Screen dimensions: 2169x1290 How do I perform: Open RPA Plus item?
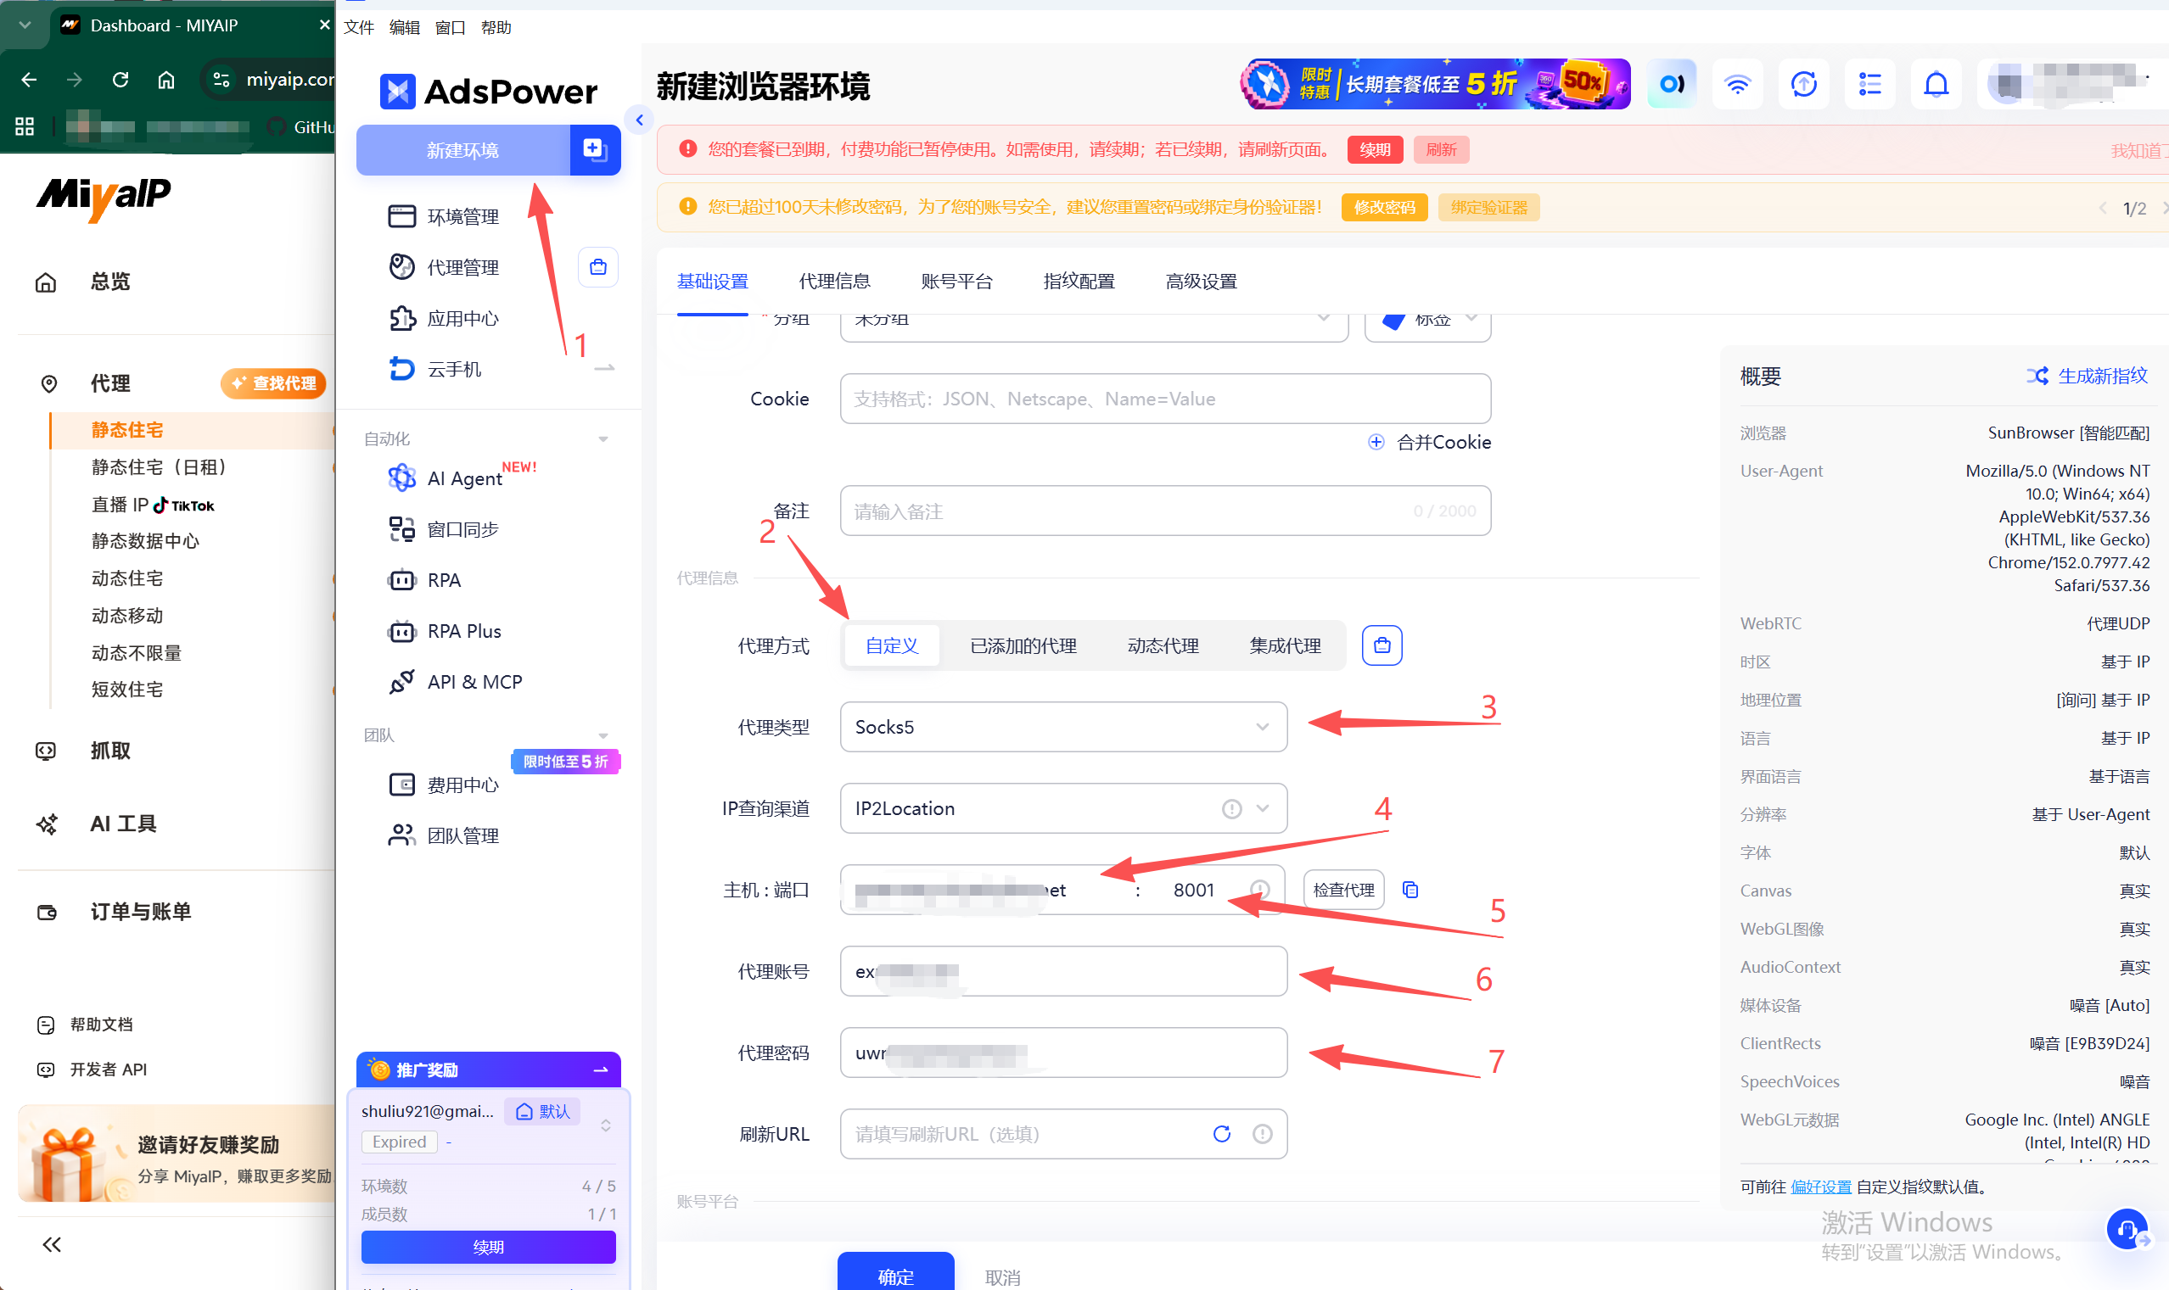[x=445, y=630]
